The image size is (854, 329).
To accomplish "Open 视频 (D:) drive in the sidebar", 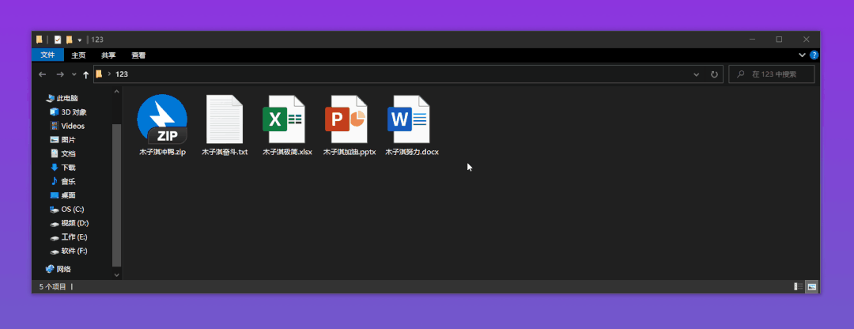I will click(69, 223).
